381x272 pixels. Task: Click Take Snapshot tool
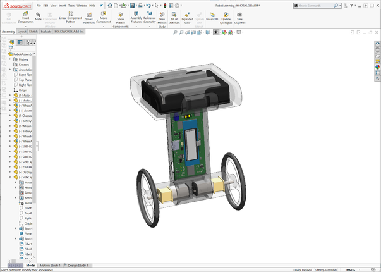click(239, 18)
